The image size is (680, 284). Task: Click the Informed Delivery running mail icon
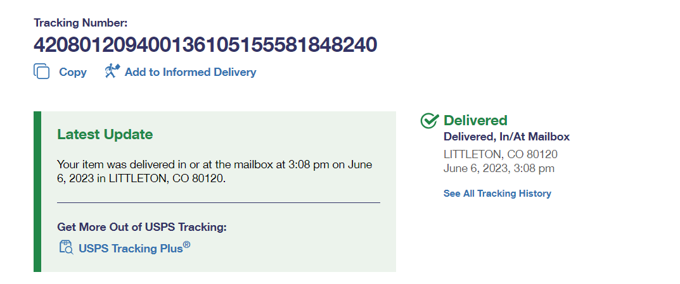112,71
